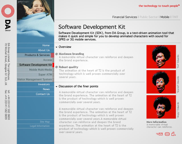Click the 'Angry' Eduardo thumbnail
Screen dimensions: 182x144
coord(161,107)
